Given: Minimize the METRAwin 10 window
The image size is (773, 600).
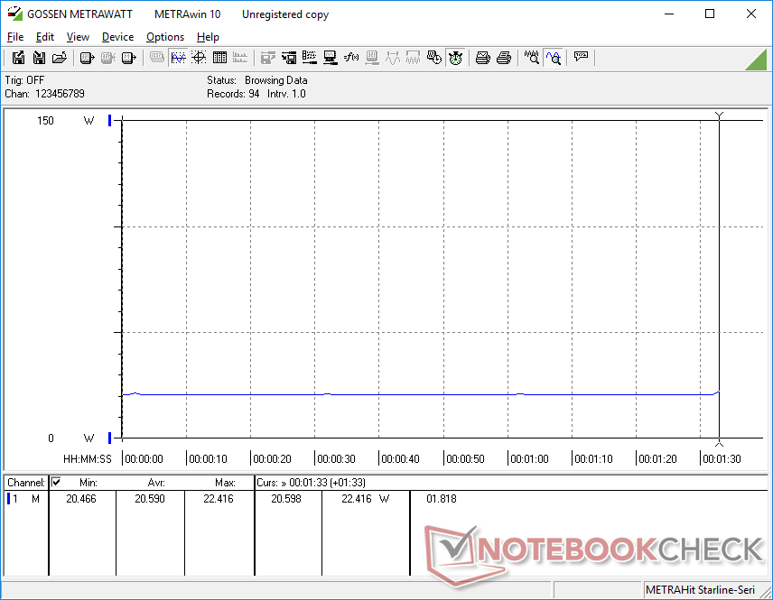Looking at the screenshot, I should pos(669,14).
